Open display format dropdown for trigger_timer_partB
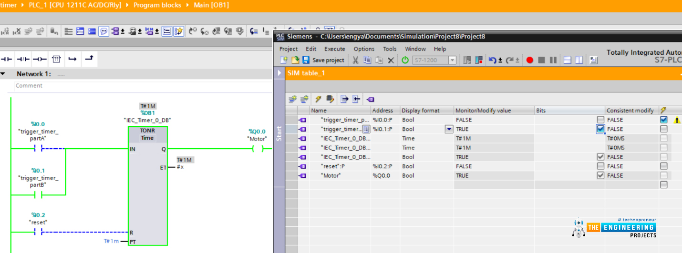The width and height of the screenshot is (682, 253). tap(449, 129)
